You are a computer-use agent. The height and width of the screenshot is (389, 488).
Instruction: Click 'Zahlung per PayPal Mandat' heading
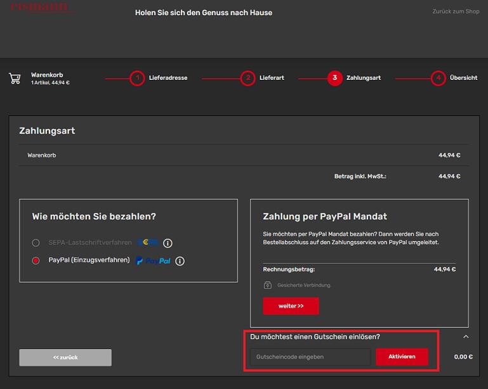325,217
